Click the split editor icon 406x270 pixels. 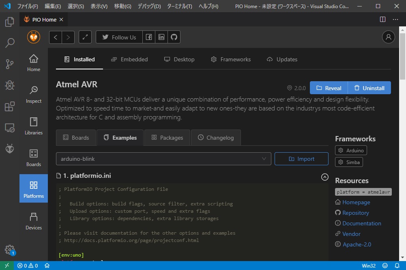click(383, 19)
